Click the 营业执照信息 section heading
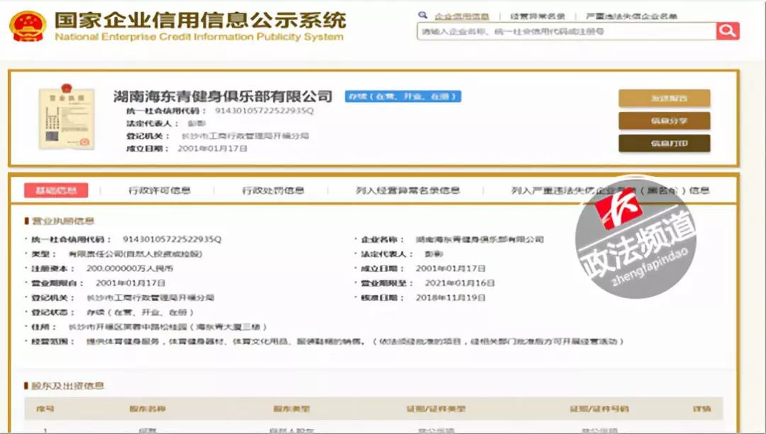The width and height of the screenshot is (766, 434). click(x=63, y=221)
